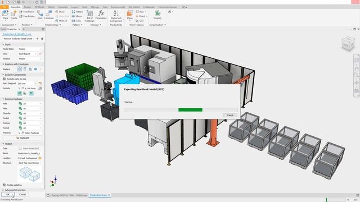Open Position dropdown
The height and width of the screenshot is (202, 360).
tap(30, 58)
